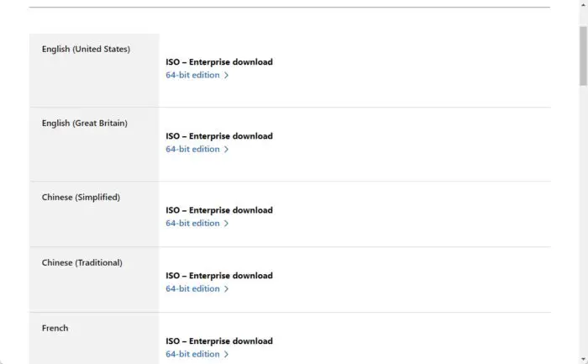Open 64-bit edition link for Chinese (Simplified)
Viewport: 588px width, 364px height.
[x=192, y=224]
